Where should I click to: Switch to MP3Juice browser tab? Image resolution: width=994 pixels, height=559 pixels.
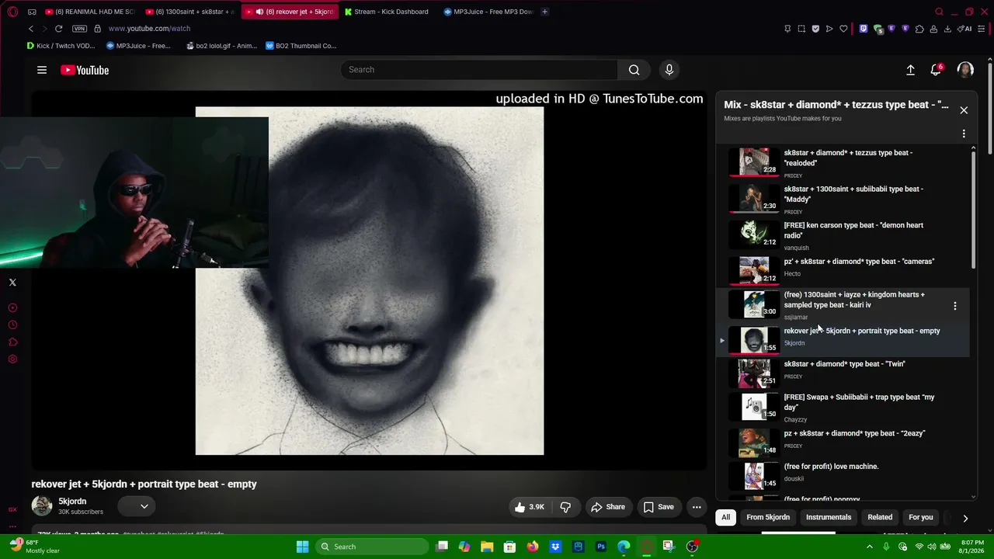tap(488, 12)
